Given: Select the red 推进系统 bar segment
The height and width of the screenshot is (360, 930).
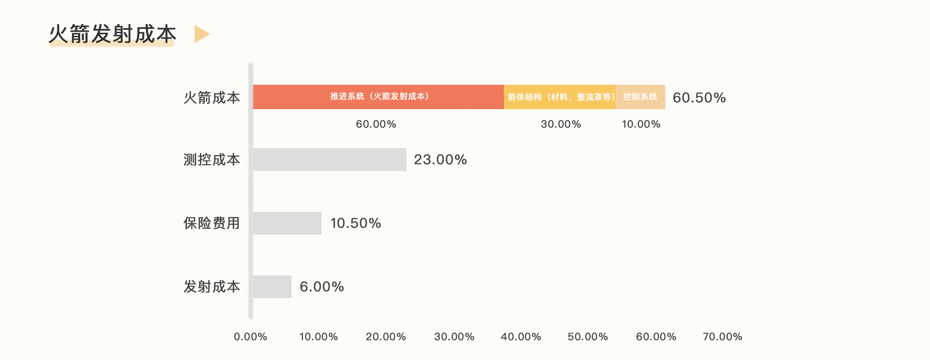Looking at the screenshot, I should [x=379, y=97].
